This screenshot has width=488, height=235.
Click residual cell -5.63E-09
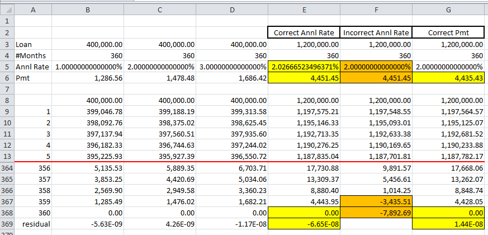pyautogui.click(x=88, y=224)
